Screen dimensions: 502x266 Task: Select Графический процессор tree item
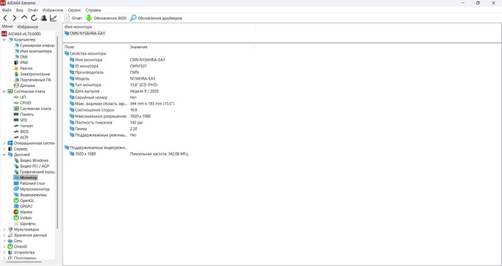tap(34, 172)
